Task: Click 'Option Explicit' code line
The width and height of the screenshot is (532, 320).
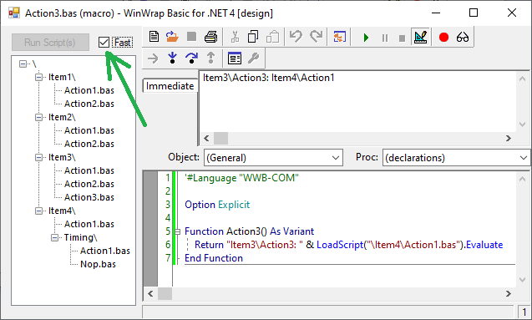Action: 217,205
